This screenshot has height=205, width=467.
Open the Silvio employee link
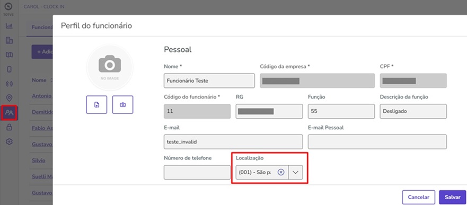[39, 161]
